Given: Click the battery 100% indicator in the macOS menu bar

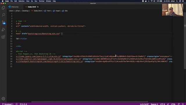Looking at the screenshot, I should [159, 1].
